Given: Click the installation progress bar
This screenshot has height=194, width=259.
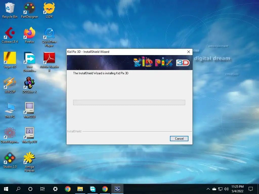Looking at the screenshot, I should (x=129, y=103).
